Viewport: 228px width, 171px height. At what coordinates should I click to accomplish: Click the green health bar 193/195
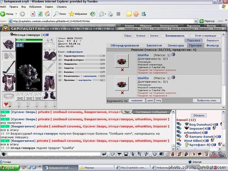[x=29, y=40]
